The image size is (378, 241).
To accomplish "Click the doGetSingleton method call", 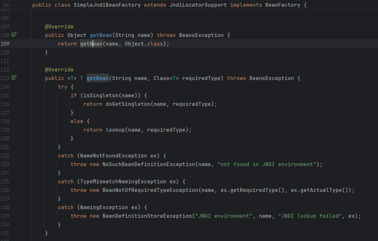I will click(128, 104).
